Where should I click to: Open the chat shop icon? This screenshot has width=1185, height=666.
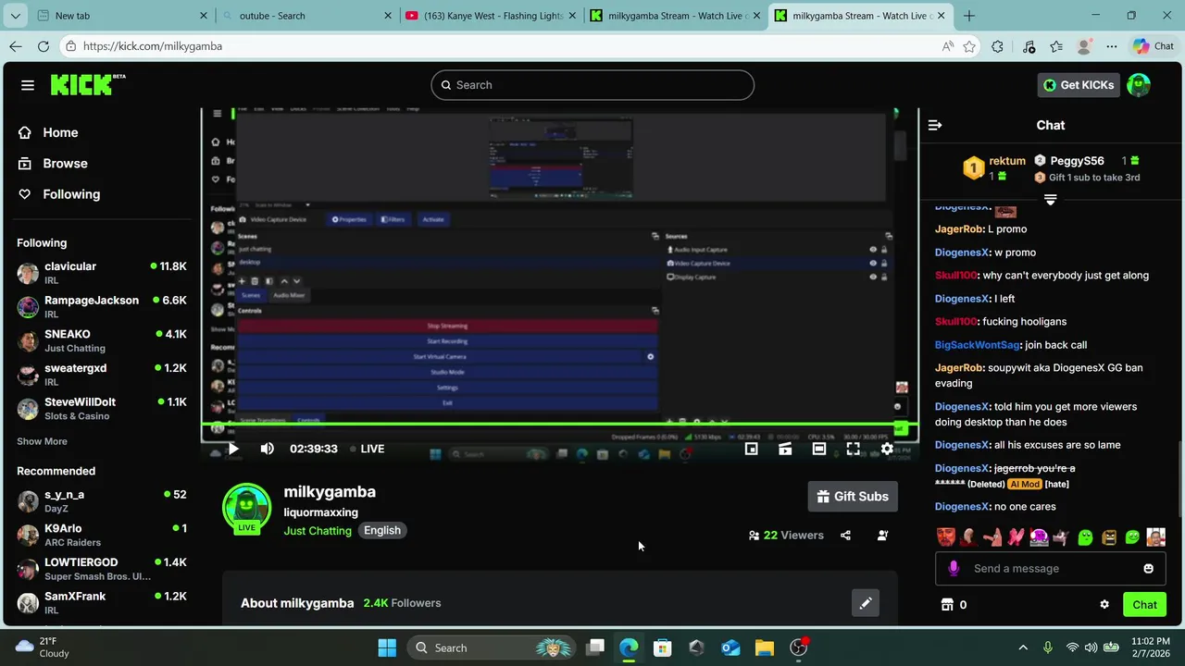(947, 605)
